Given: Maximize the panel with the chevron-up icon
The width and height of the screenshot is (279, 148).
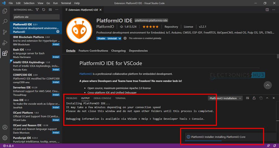Looking at the screenshot, I should (267, 98).
